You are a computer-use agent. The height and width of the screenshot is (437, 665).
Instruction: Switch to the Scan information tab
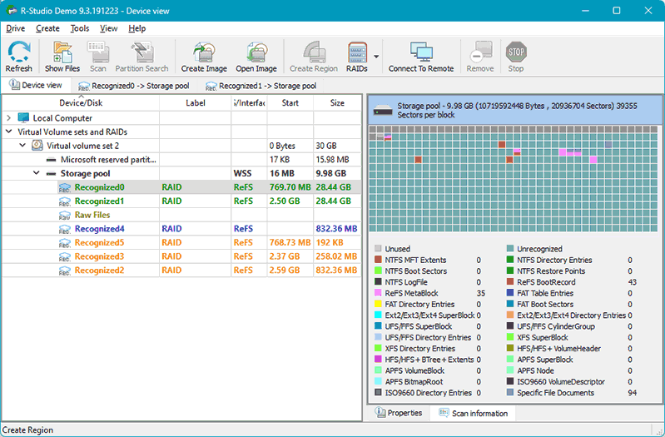coord(473,413)
